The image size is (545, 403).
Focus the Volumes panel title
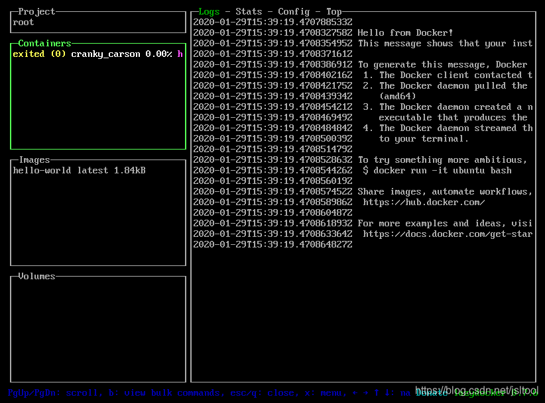(x=36, y=277)
